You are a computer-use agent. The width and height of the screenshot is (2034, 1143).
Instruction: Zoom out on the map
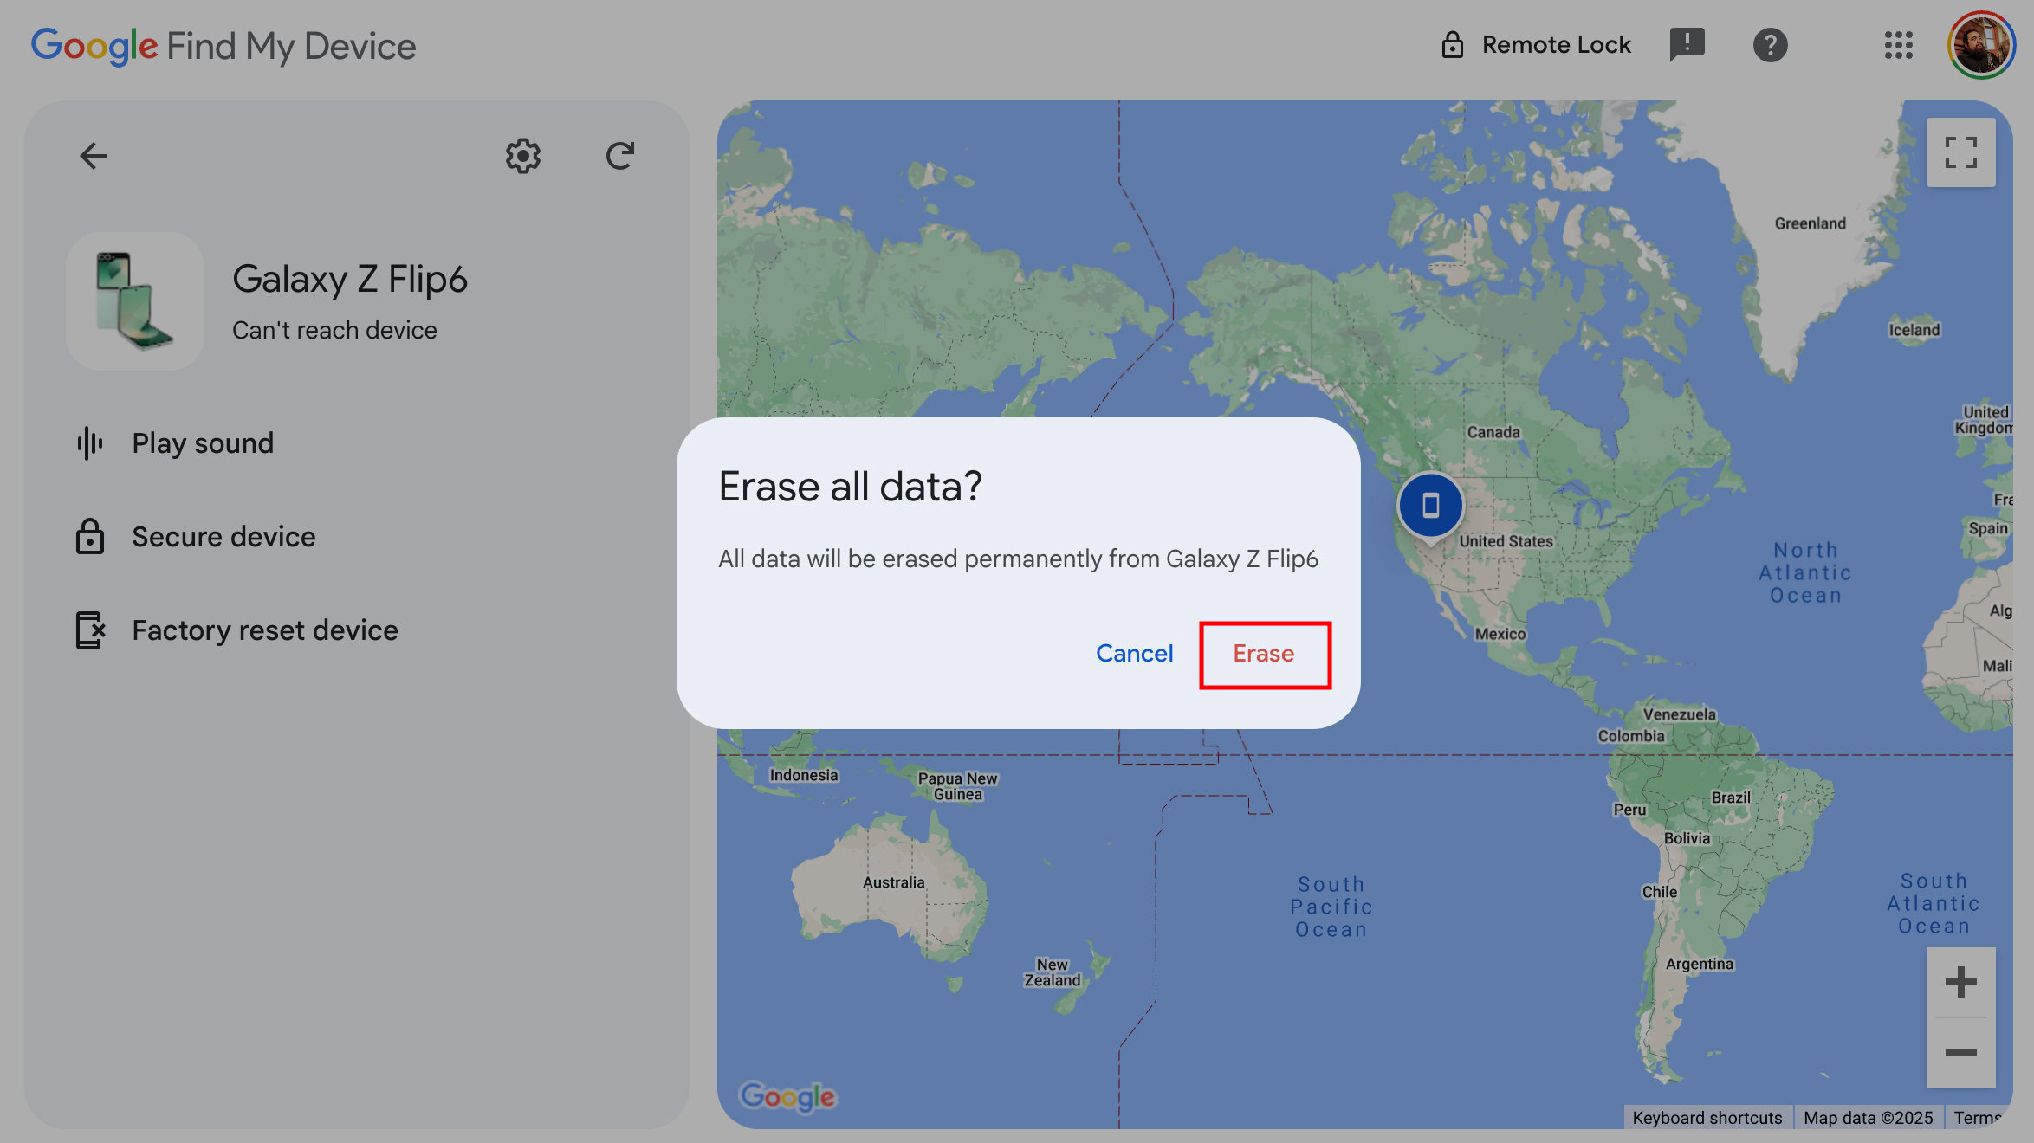tap(1960, 1053)
